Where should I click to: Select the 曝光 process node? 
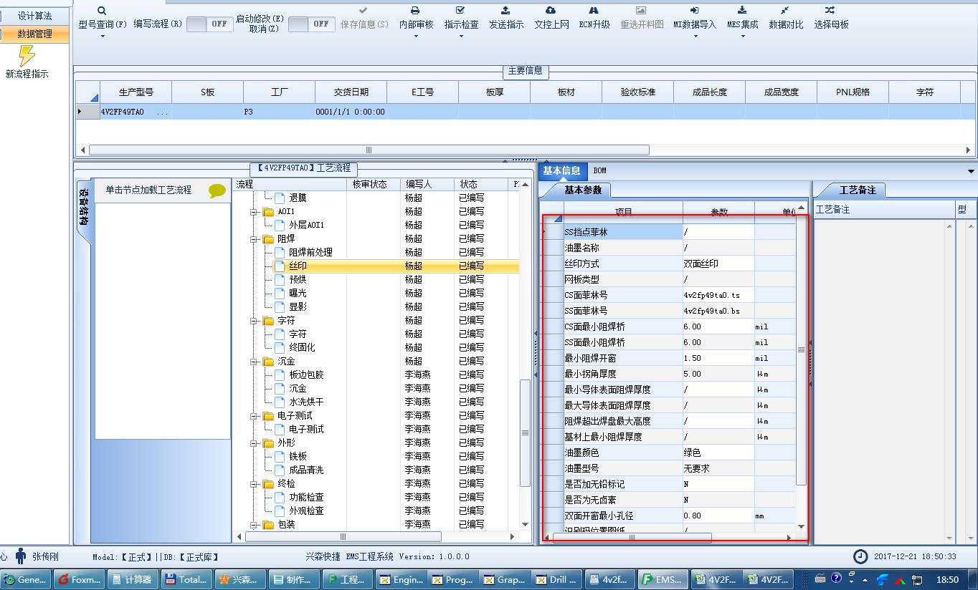click(x=298, y=294)
